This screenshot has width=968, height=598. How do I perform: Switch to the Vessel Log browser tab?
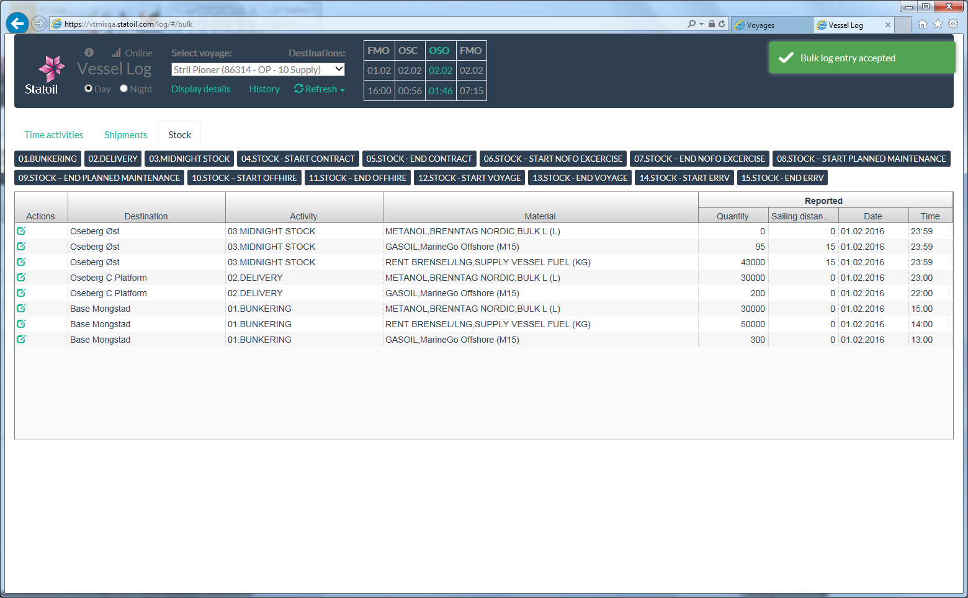pos(853,25)
